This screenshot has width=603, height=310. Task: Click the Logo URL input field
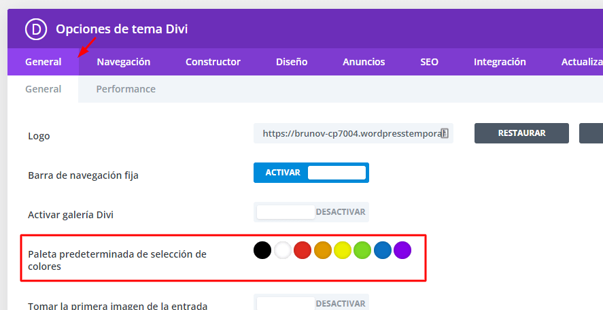[354, 133]
